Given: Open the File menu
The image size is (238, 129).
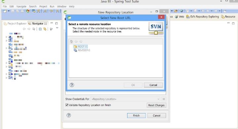Looking at the screenshot, I should [5, 7].
